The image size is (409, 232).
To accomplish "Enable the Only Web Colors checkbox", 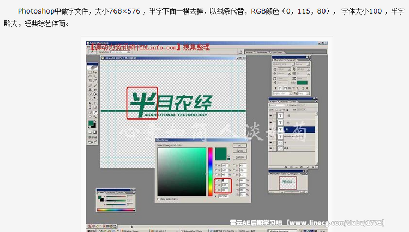I will [158, 199].
